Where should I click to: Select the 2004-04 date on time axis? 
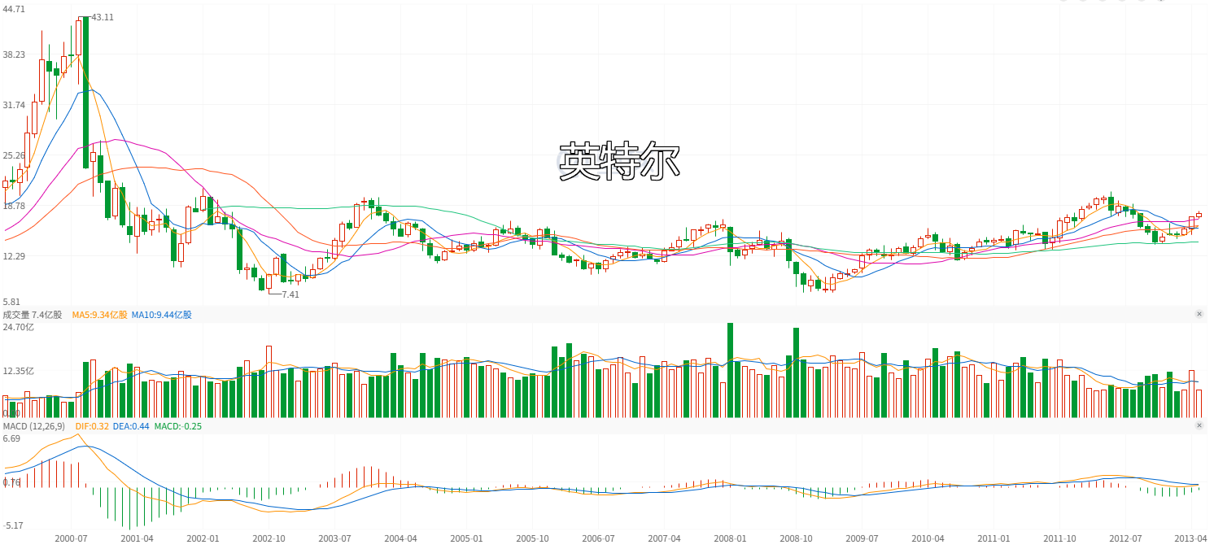pos(400,538)
